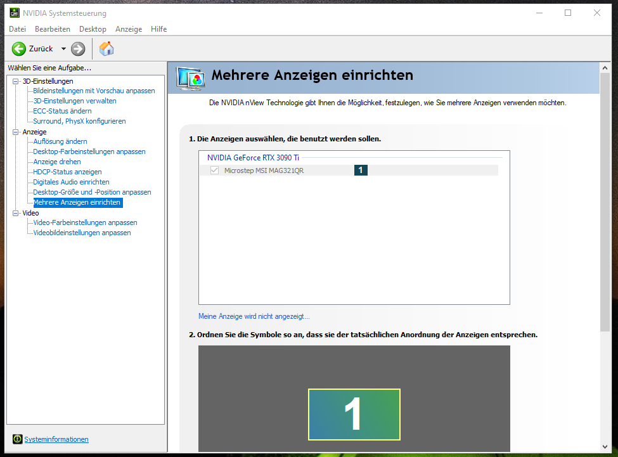The width and height of the screenshot is (618, 457).
Task: Open the Bearbeiten menu
Action: 53,29
